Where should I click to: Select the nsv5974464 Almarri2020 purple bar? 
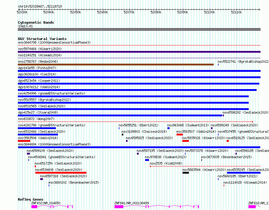pos(139,52)
